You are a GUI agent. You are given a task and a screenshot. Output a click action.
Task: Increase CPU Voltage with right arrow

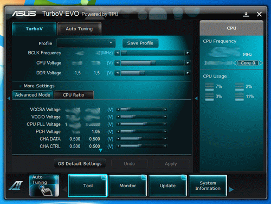point(188,63)
